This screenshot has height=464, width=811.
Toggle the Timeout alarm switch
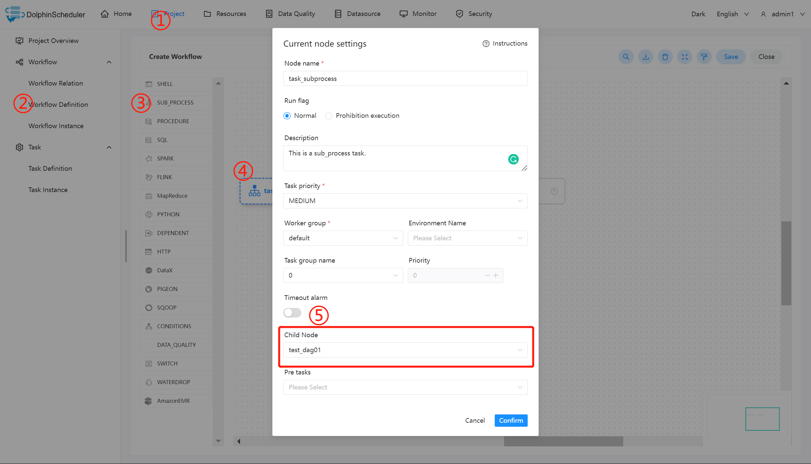[x=292, y=313]
